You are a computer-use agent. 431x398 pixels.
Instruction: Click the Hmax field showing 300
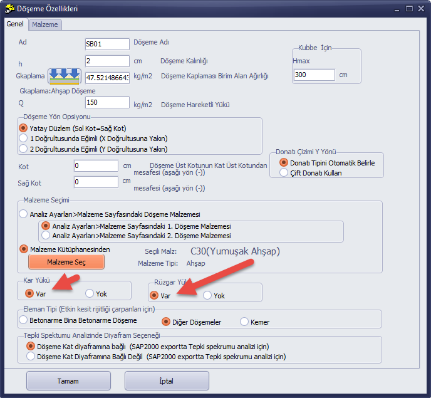pos(314,75)
